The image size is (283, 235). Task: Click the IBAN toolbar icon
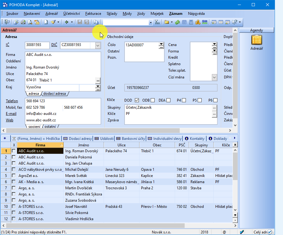click(205, 22)
